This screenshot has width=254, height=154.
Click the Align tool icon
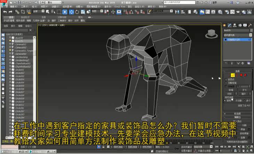tap(183, 12)
